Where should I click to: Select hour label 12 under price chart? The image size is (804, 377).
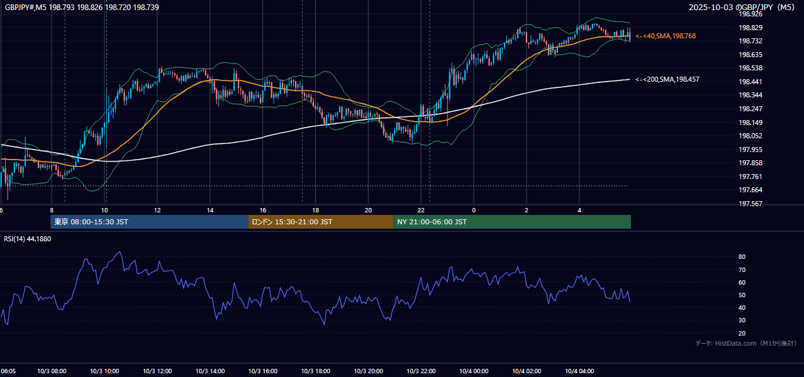pos(158,210)
